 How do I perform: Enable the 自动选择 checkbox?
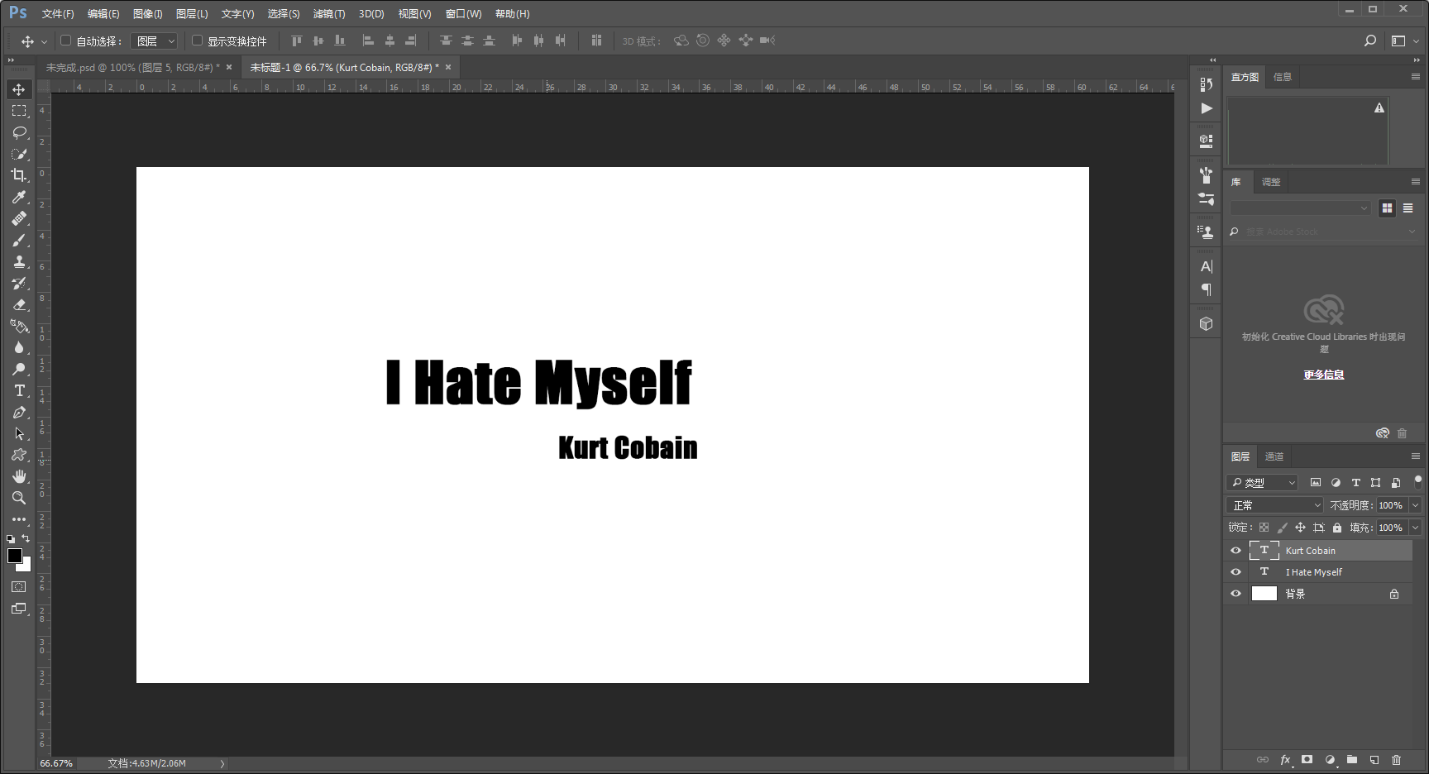pos(66,41)
